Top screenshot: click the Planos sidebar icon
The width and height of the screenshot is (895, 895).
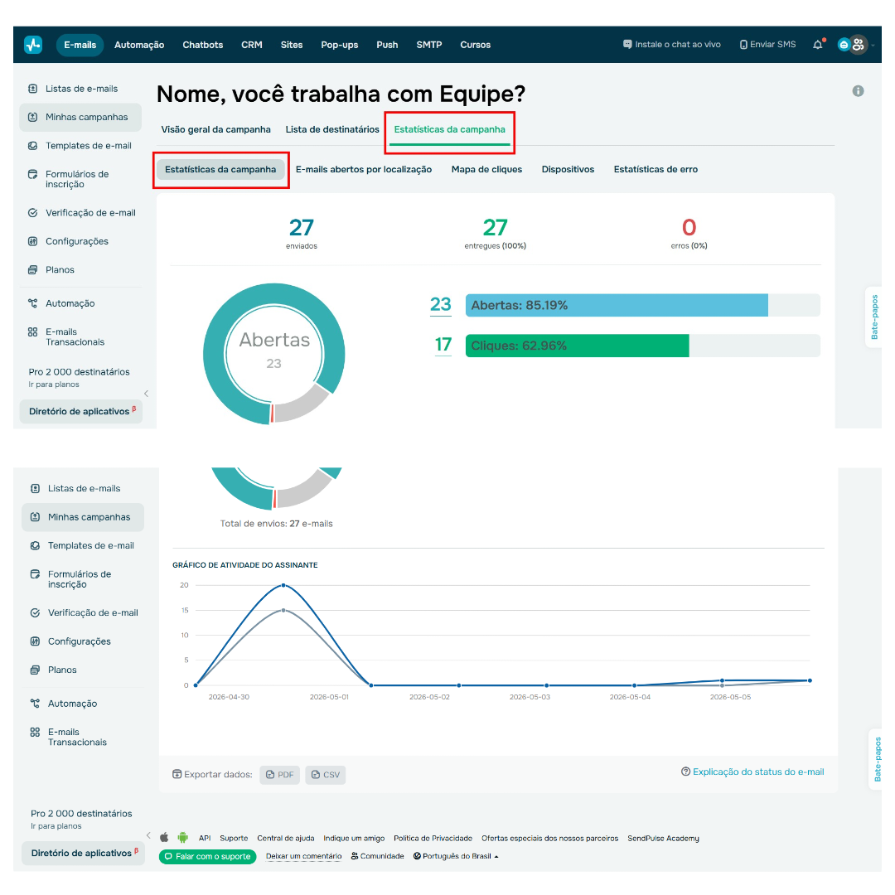(x=33, y=269)
